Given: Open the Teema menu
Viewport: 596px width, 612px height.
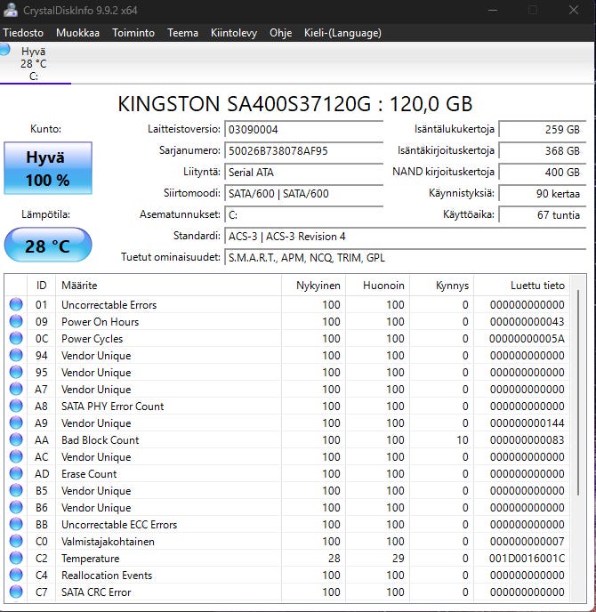Looking at the screenshot, I should [182, 33].
